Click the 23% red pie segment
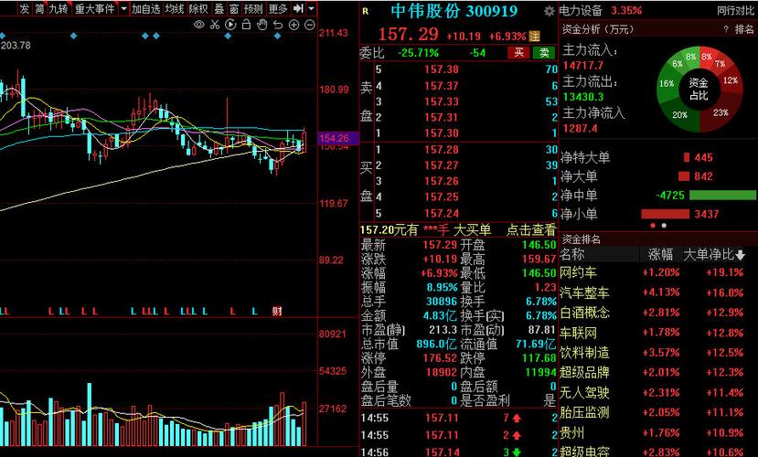Screen dimensions: 758x457 point(720,112)
